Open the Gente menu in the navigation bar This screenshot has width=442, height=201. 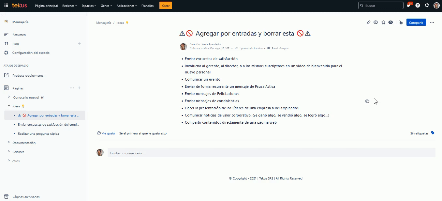click(x=106, y=6)
